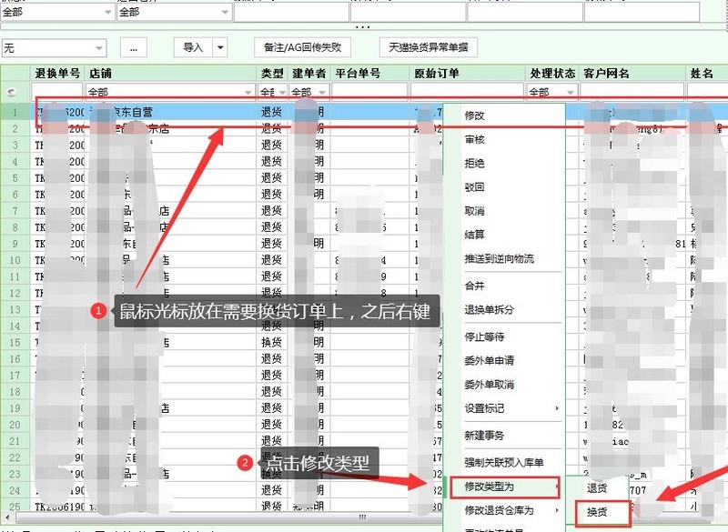Open the 店铺 column's 全部 filter dropdown

click(x=246, y=91)
